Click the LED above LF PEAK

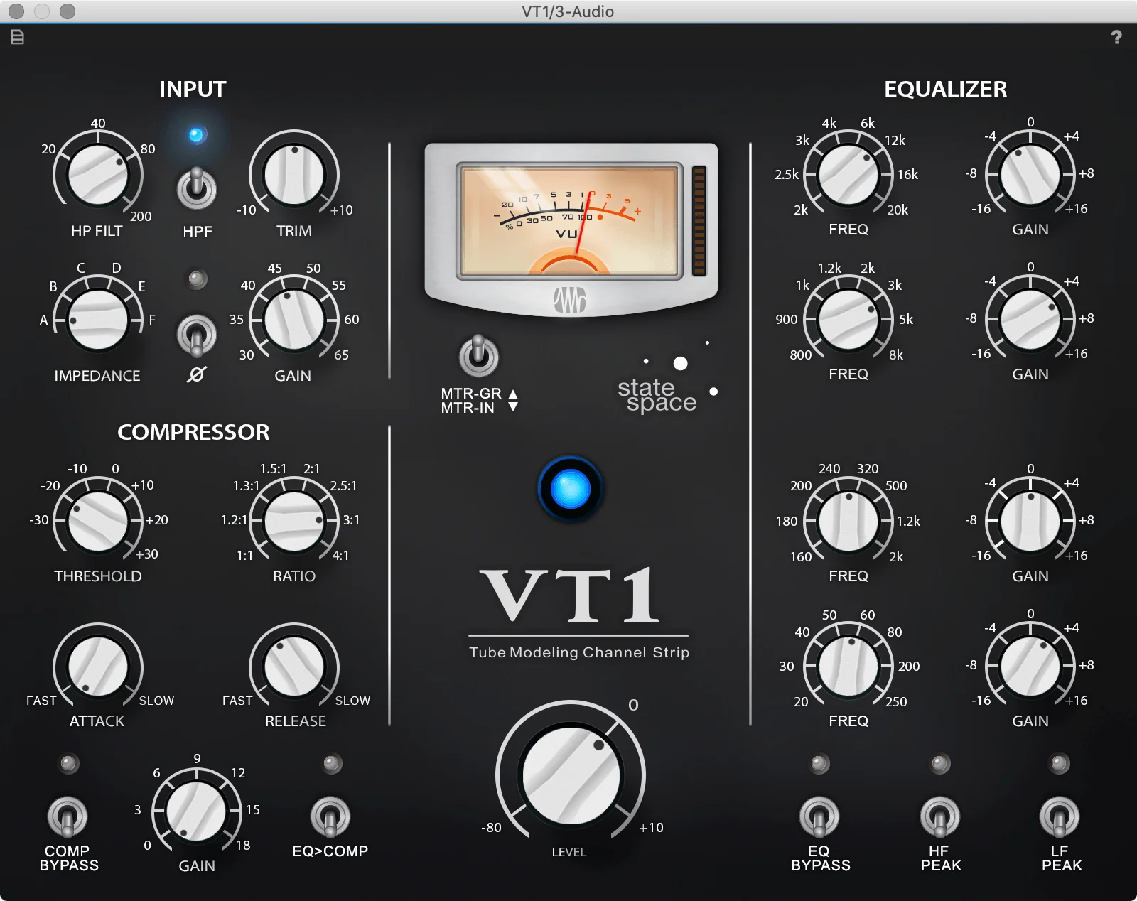[x=1060, y=764]
